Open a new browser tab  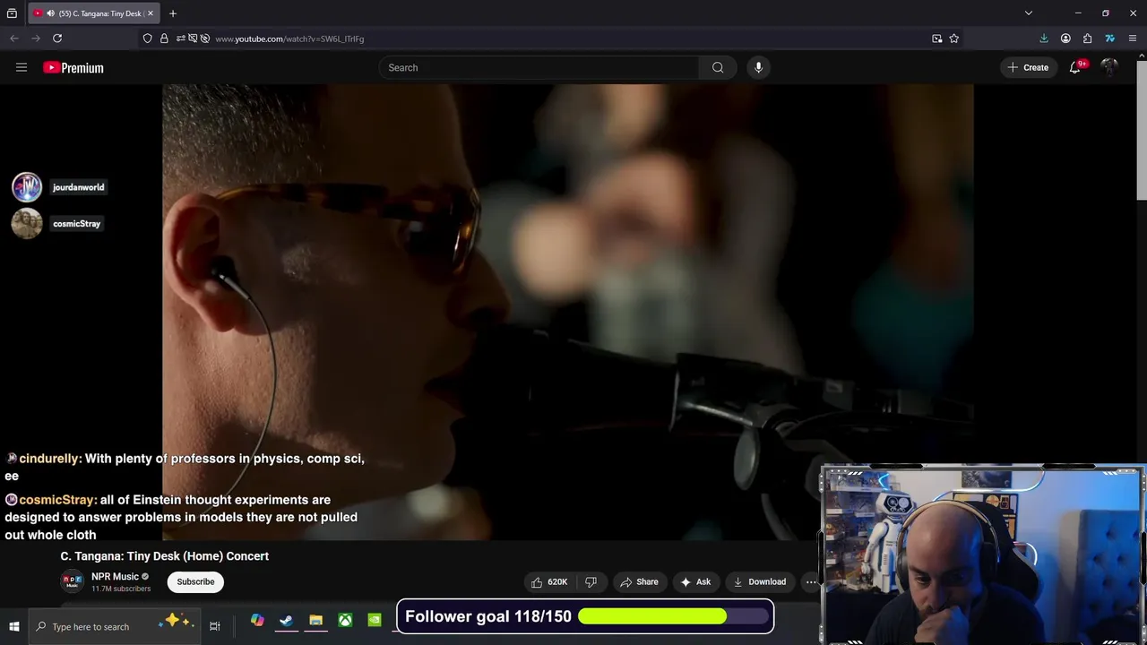coord(173,13)
